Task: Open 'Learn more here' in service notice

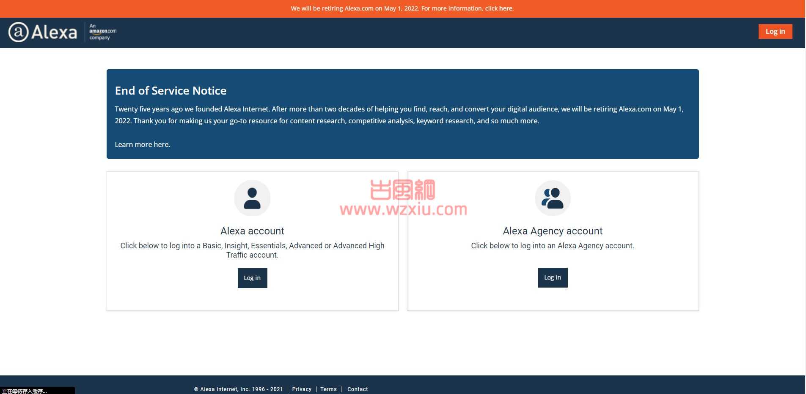Action: [142, 144]
